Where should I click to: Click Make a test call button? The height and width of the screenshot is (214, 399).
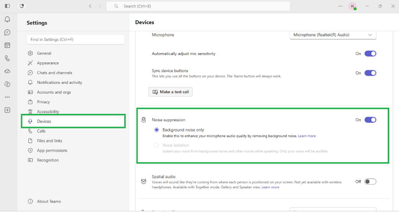tap(171, 92)
